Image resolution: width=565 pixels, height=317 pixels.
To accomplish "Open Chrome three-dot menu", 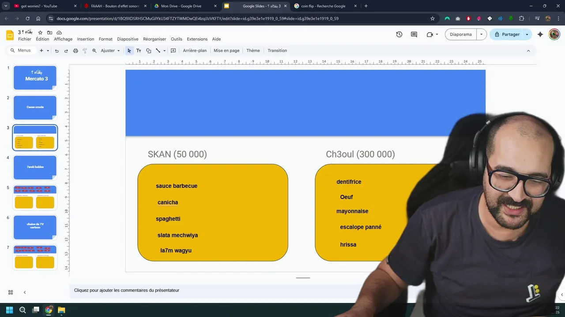I will (558, 18).
